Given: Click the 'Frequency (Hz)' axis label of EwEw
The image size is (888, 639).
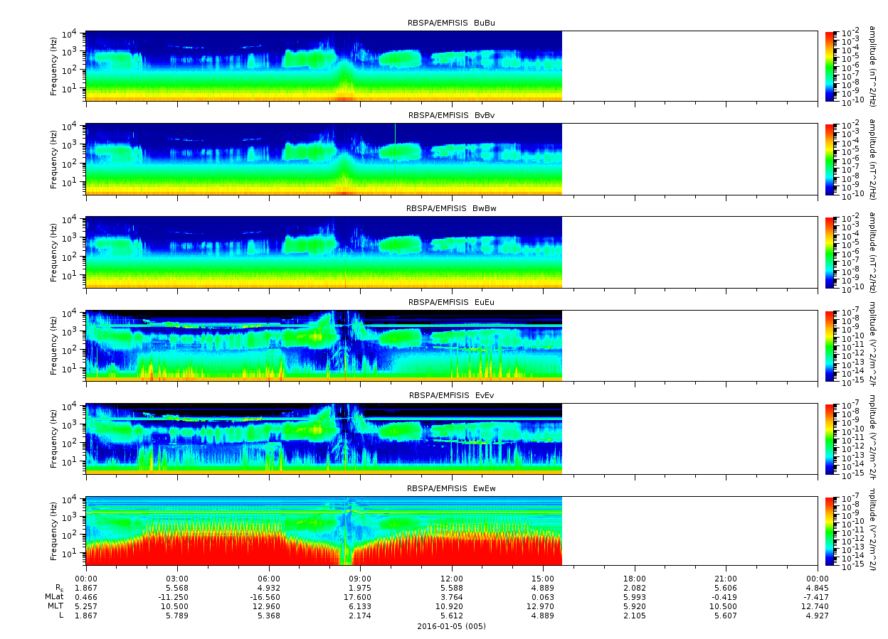Looking at the screenshot, I should tap(53, 531).
